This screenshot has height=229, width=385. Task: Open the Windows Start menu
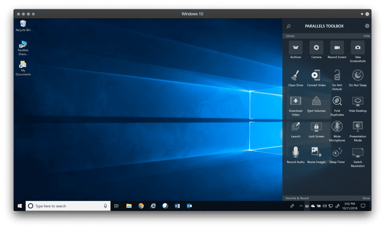(x=19, y=206)
